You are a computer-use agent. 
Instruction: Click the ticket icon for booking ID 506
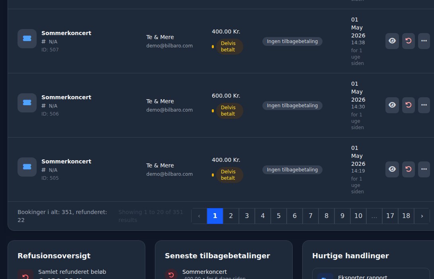pos(27,103)
